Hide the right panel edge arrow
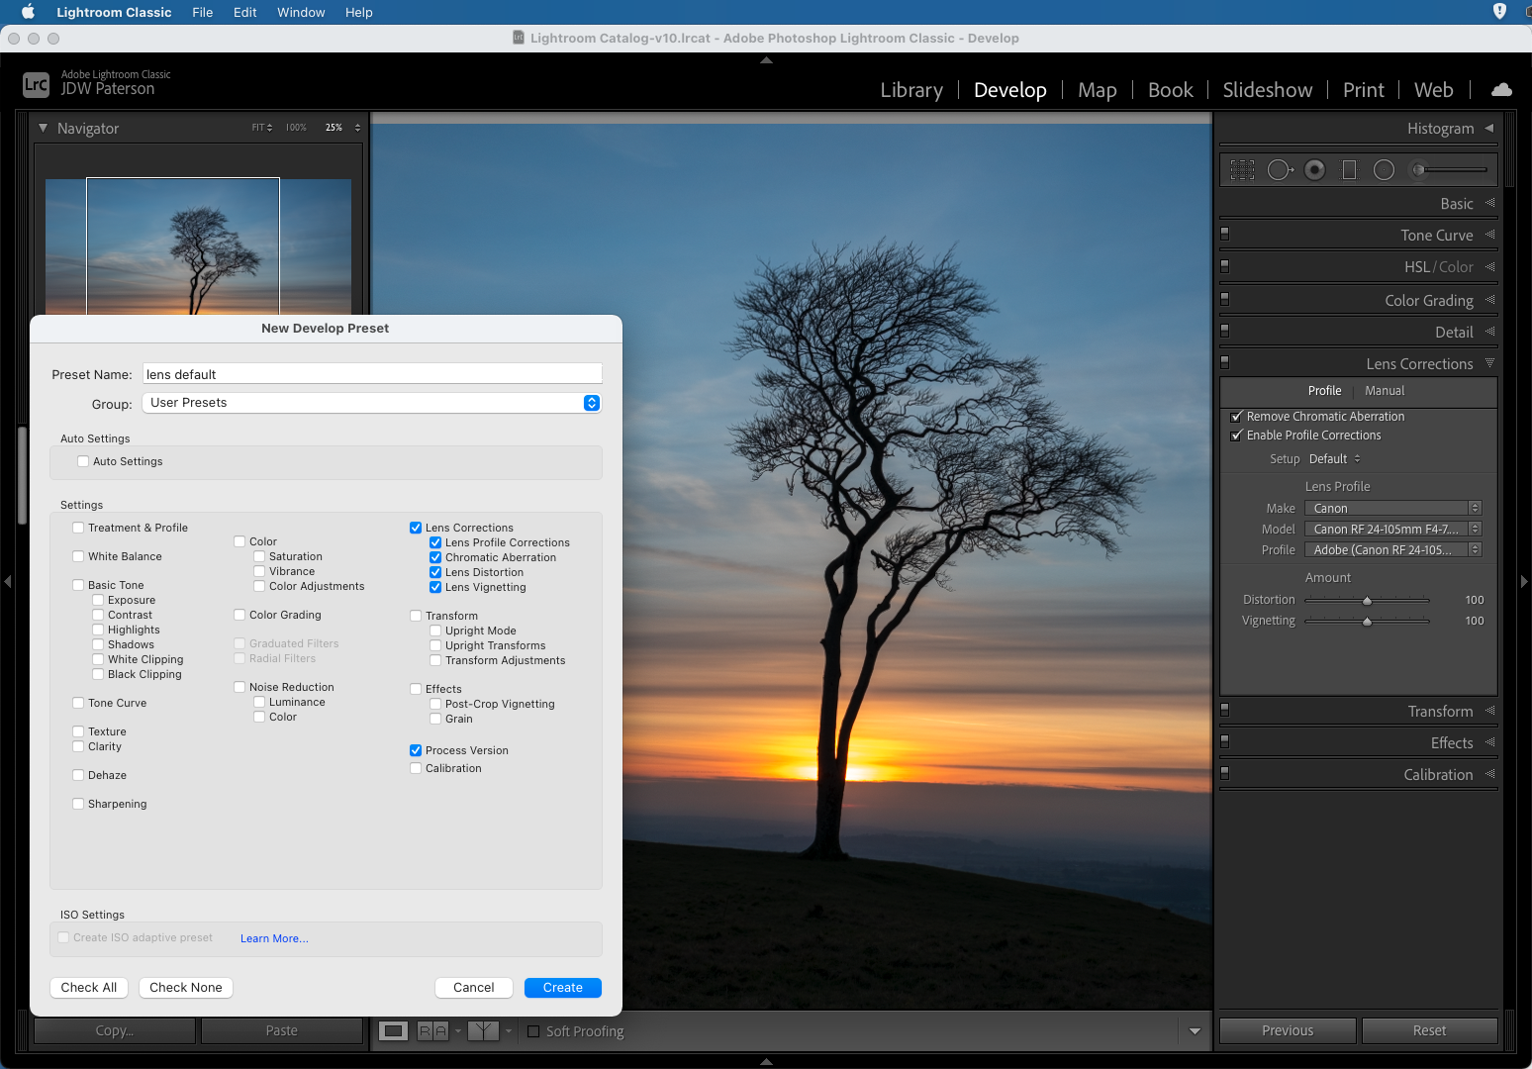 (1524, 581)
